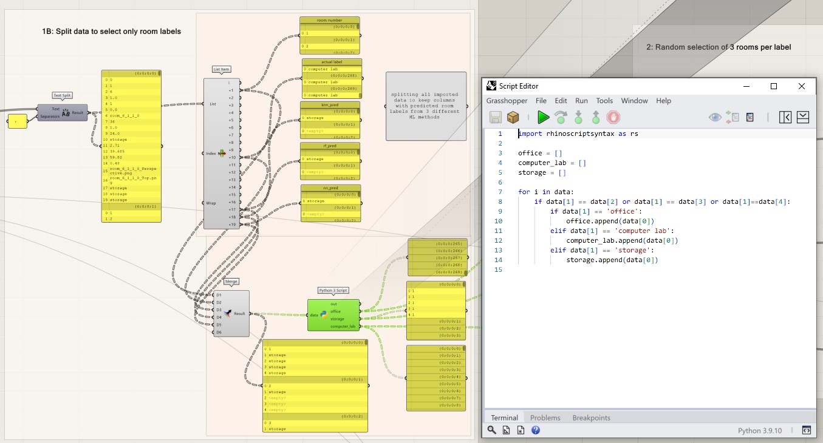Toggle the eye preview icon in the editor toolbar
The width and height of the screenshot is (823, 443).
715,117
